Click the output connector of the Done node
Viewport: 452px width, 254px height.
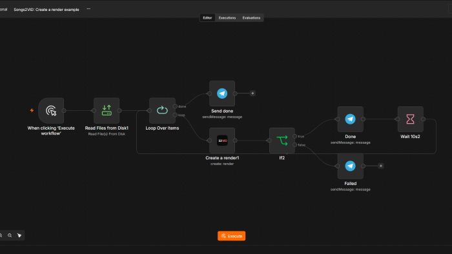363,119
